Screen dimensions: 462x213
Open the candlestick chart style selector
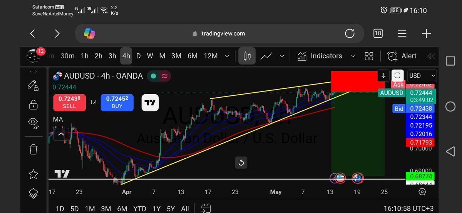point(247,56)
